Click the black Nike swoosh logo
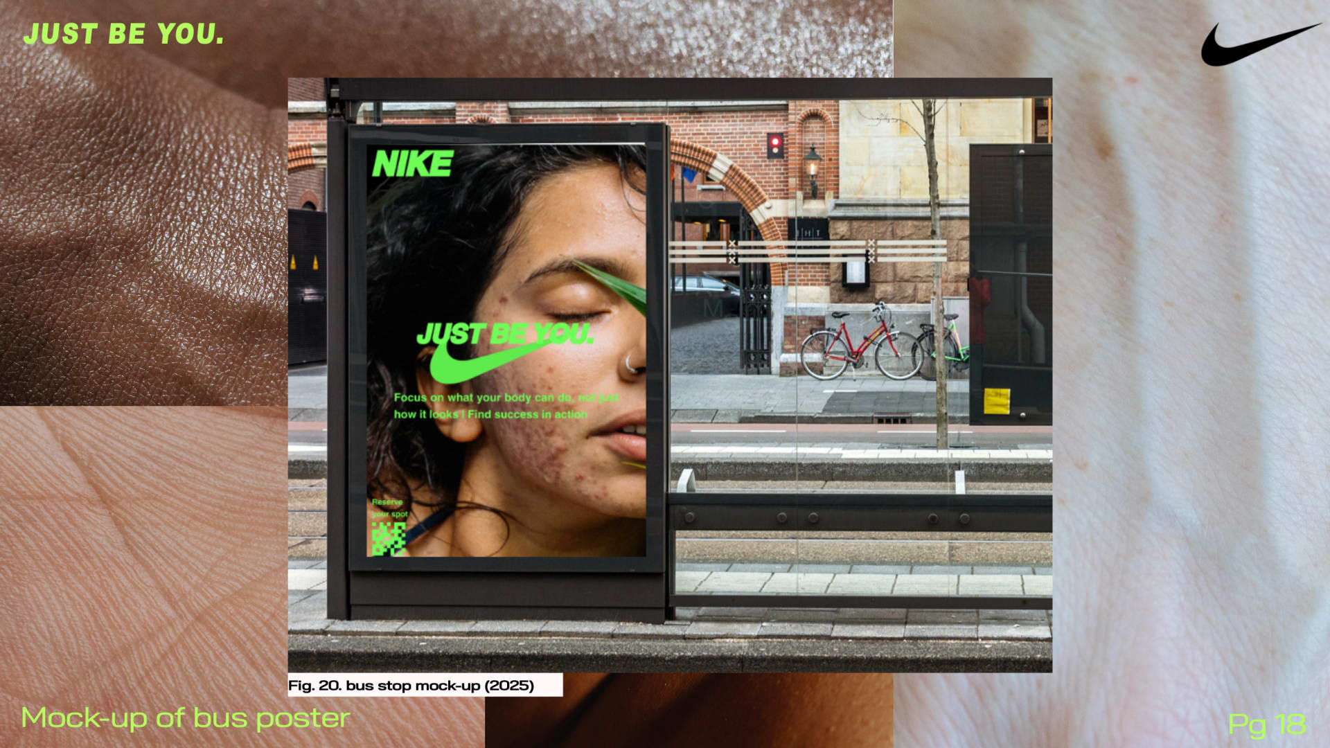This screenshot has width=1330, height=748. tap(1261, 44)
